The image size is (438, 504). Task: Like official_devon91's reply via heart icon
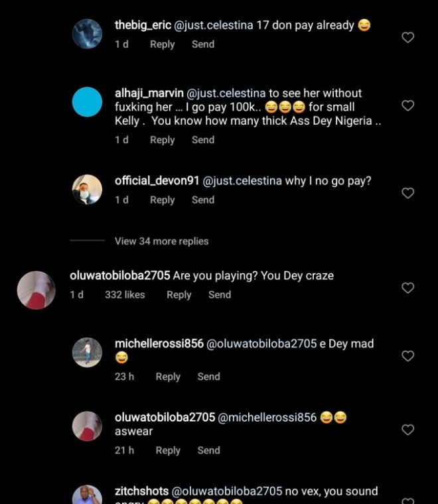coord(408,193)
